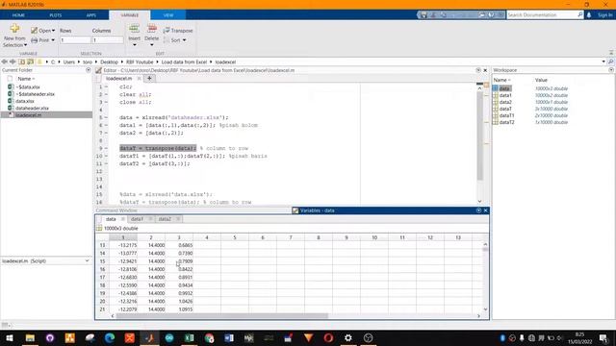Click the search magnifier in Search Documentation
This screenshot has width=616, height=346.
579,15
